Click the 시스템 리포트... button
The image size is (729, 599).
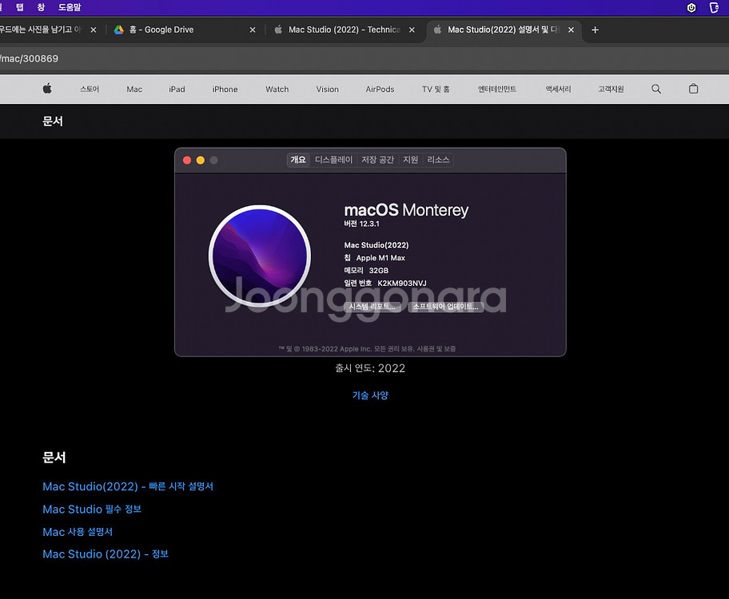372,307
